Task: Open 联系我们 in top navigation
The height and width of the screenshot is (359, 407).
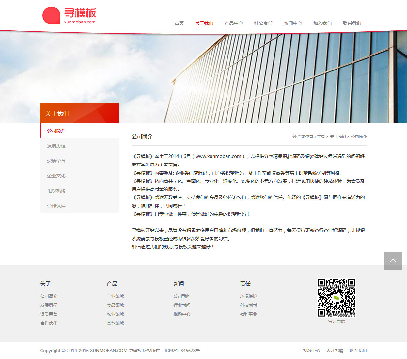Action: 352,23
